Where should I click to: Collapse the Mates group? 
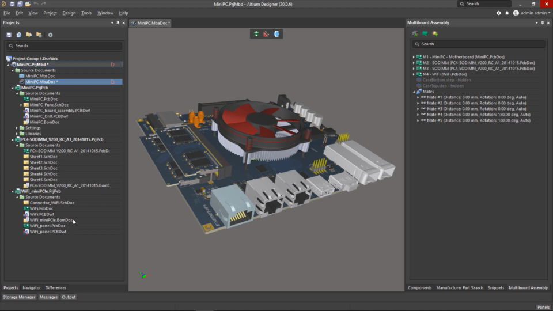[414, 92]
